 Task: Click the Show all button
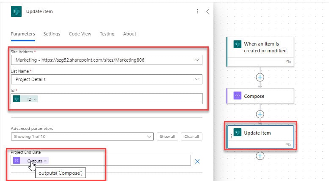[167, 136]
